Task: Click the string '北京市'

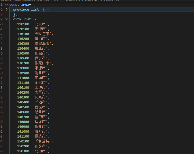Action: click(x=40, y=24)
